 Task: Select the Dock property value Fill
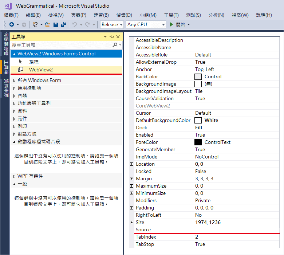click(198, 127)
